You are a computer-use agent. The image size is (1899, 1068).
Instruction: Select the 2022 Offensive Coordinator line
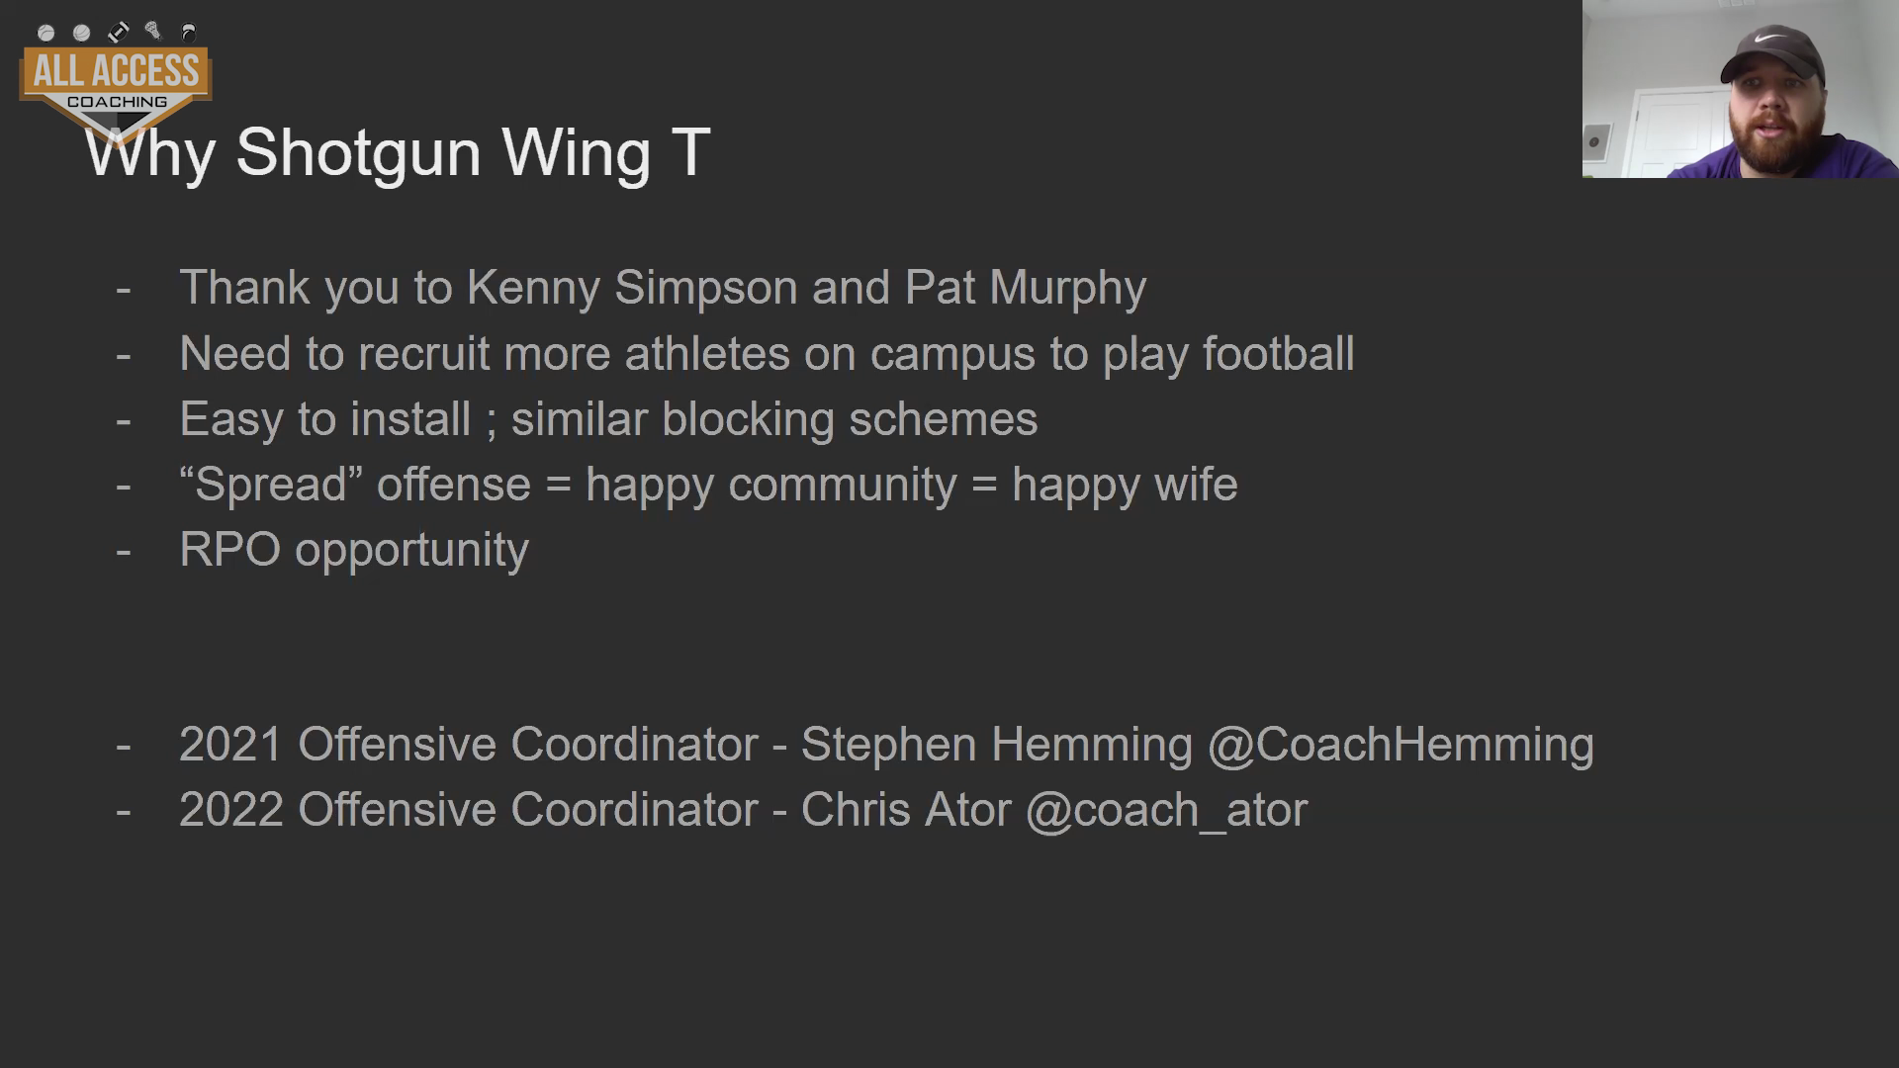click(x=744, y=810)
